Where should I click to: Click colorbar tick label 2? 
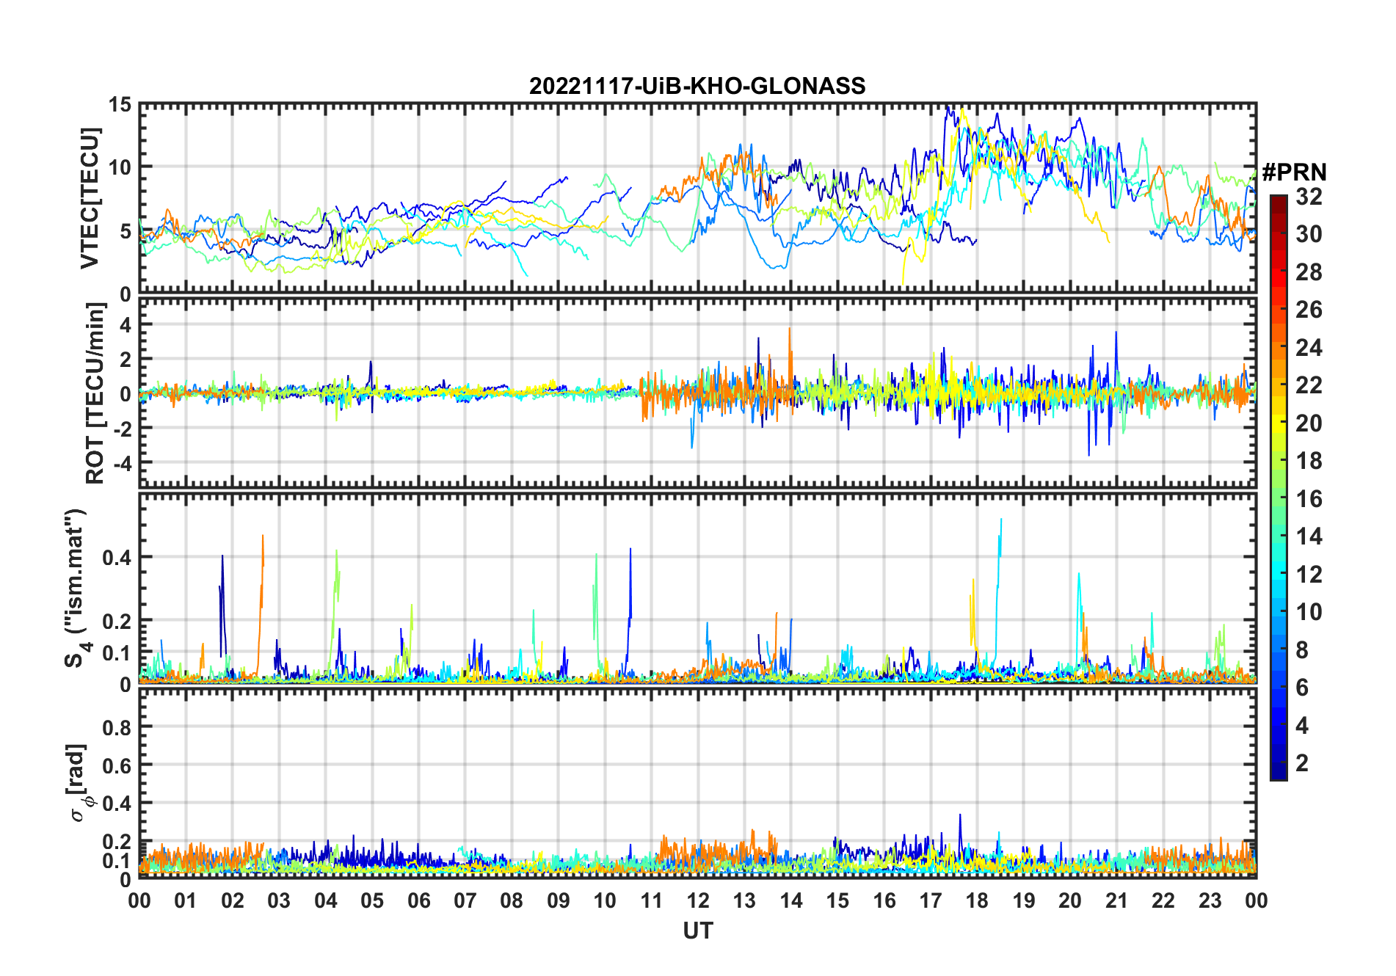pyautogui.click(x=1302, y=763)
